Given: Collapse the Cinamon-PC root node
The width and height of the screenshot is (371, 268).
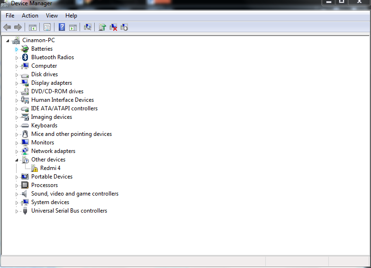Looking at the screenshot, I should click(8, 41).
